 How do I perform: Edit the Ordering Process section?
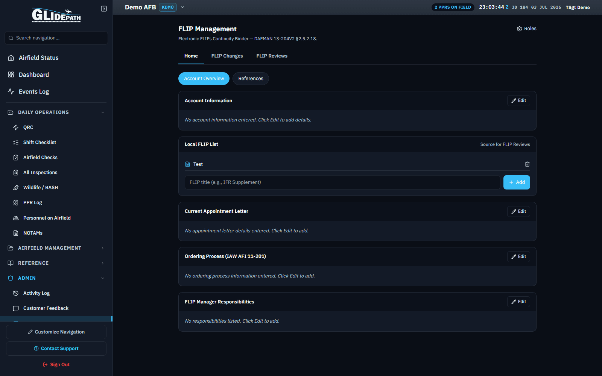coord(518,256)
